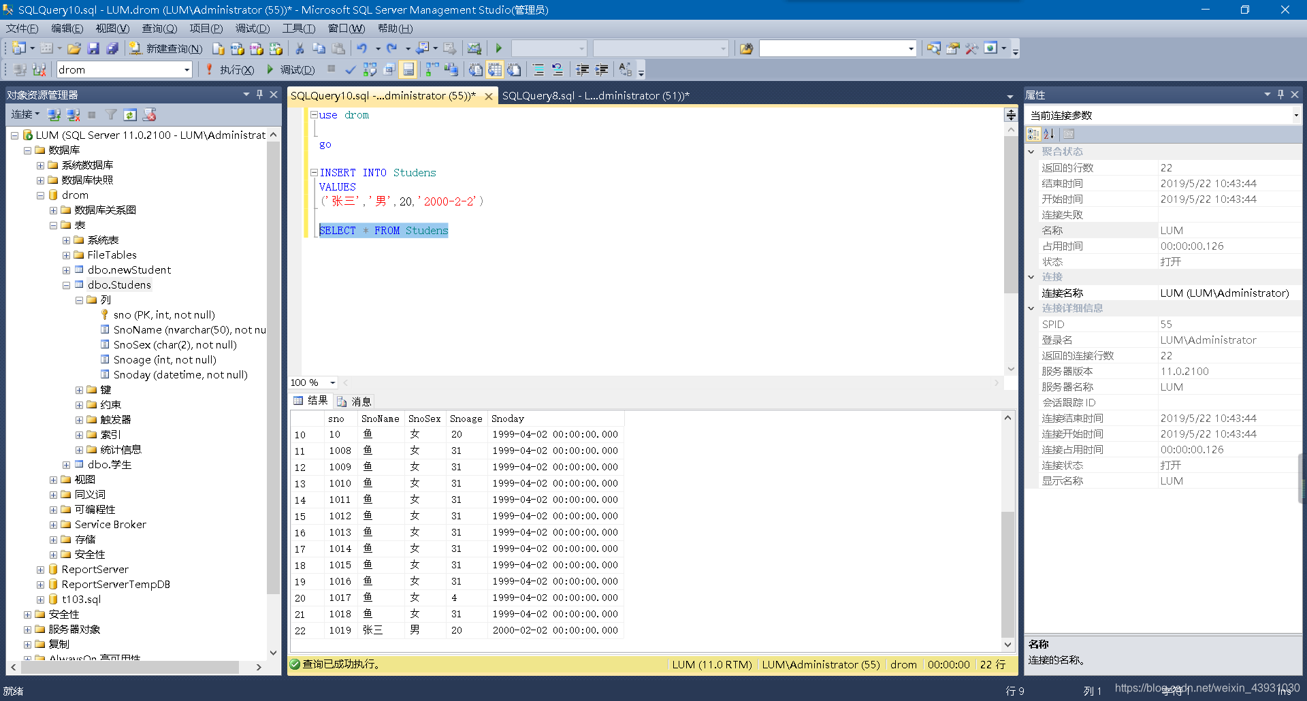Expand the ReportServer database node

40,570
